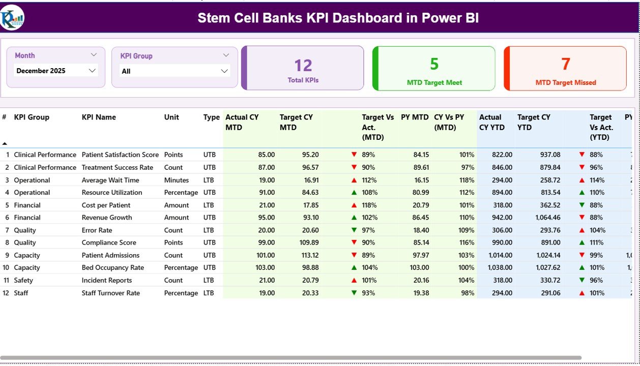Open the Month dropdown showing December 2025
This screenshot has height=366, width=640.
[55, 71]
